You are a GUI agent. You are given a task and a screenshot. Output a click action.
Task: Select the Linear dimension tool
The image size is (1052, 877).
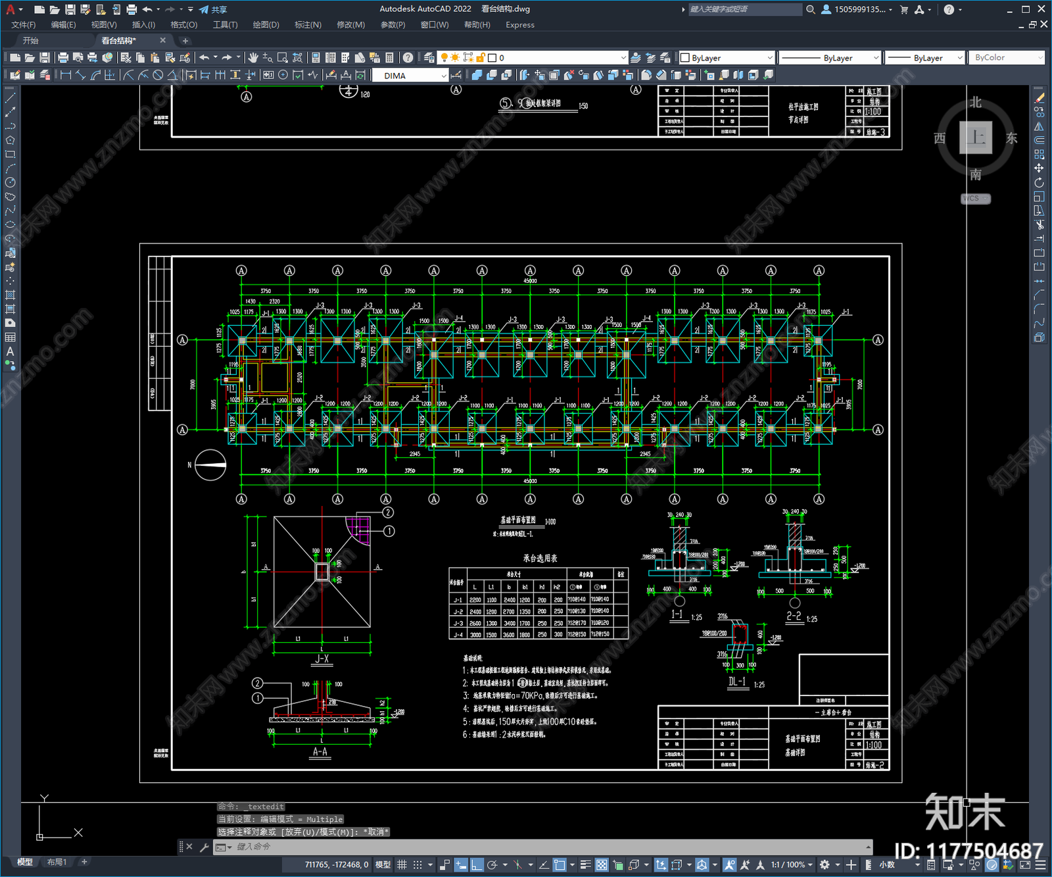(66, 75)
